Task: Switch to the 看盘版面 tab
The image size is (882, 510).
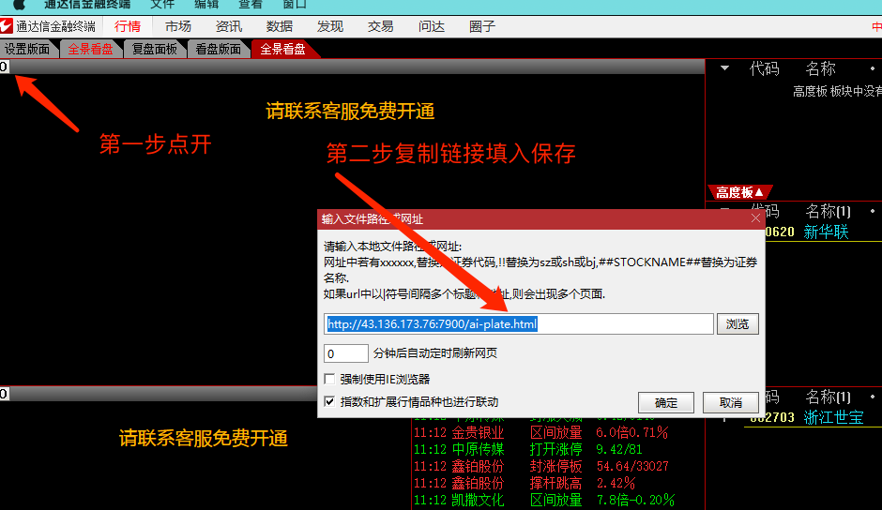Action: click(219, 50)
